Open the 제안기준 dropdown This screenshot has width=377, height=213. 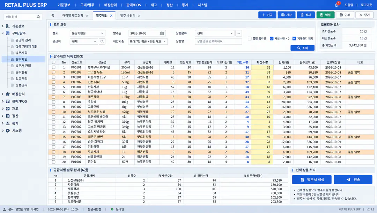point(148,41)
